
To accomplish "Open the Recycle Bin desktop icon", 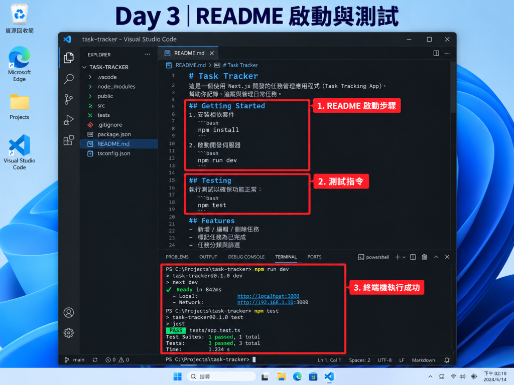I will tap(20, 19).
